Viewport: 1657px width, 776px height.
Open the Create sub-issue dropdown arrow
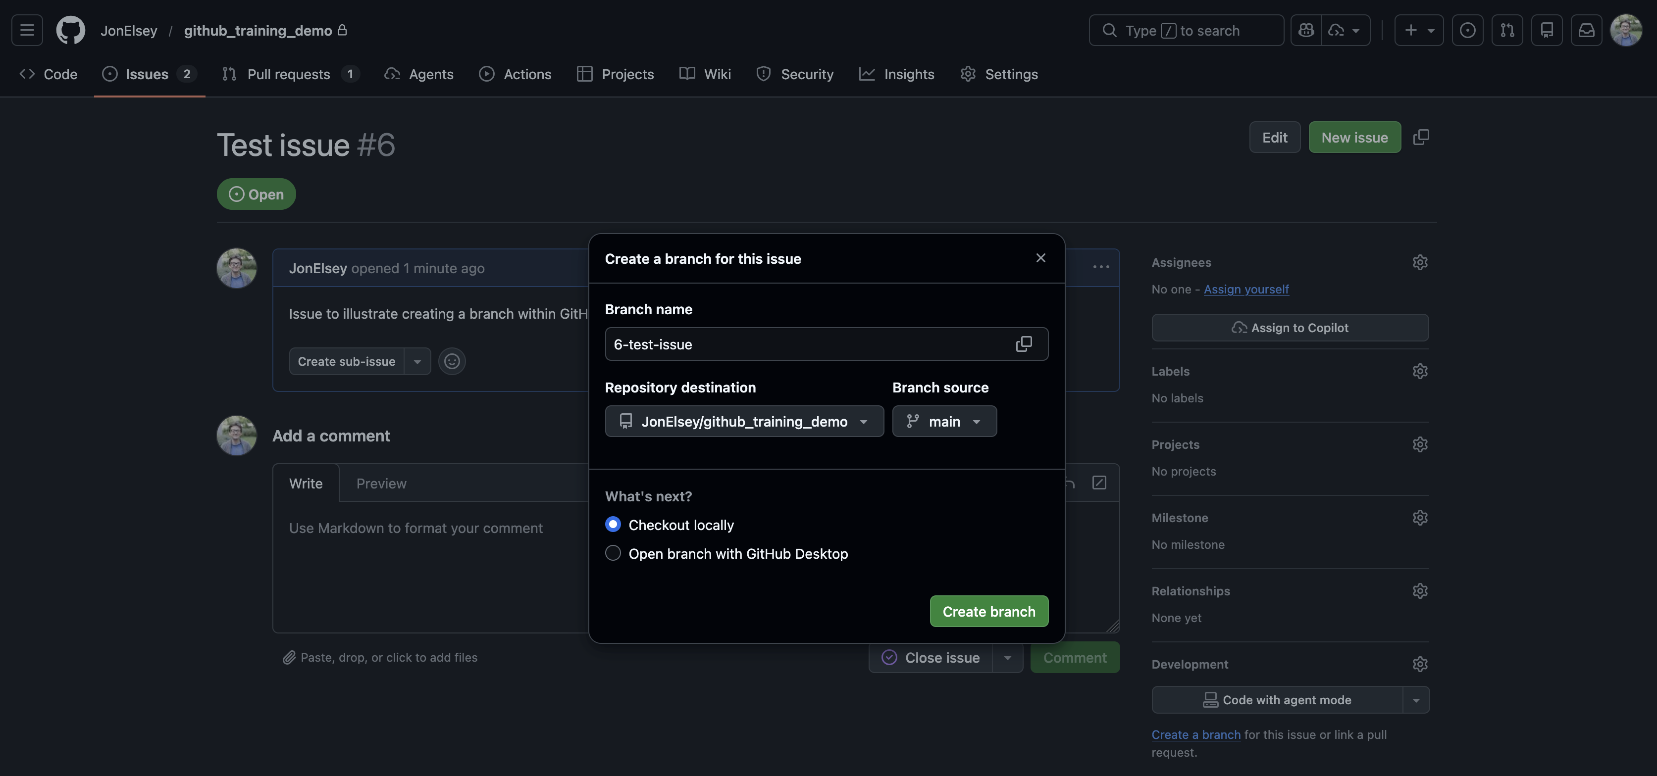tap(417, 361)
